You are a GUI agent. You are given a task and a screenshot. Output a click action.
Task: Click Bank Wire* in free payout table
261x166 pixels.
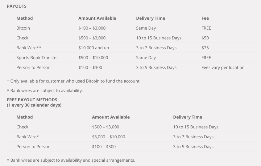tap(28, 137)
